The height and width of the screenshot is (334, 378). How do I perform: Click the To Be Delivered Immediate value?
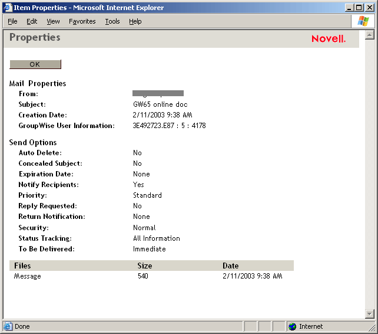150,249
